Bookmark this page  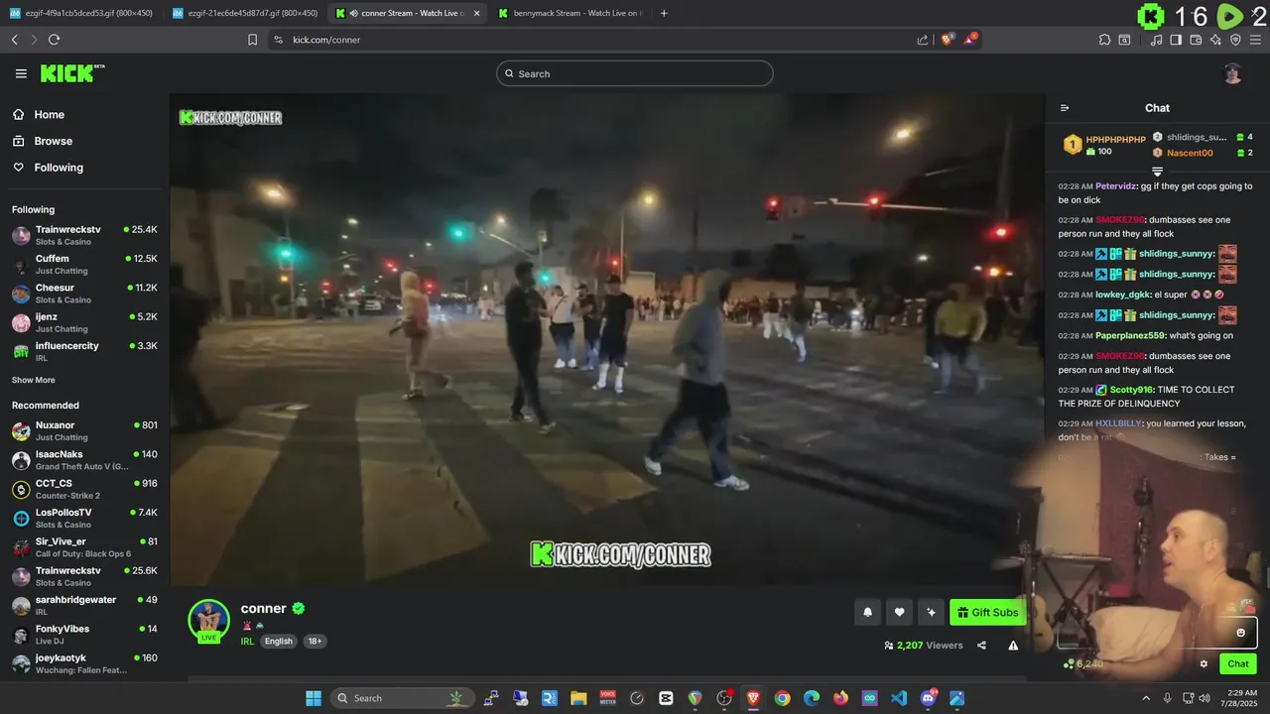click(x=252, y=40)
